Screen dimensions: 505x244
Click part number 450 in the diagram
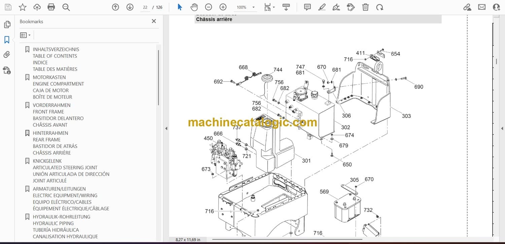pyautogui.click(x=208, y=139)
